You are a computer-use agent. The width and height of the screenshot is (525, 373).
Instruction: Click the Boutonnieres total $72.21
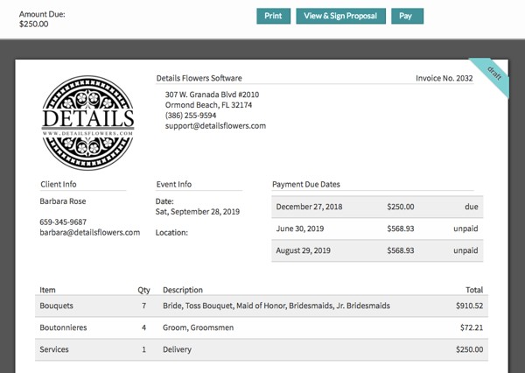tap(472, 327)
